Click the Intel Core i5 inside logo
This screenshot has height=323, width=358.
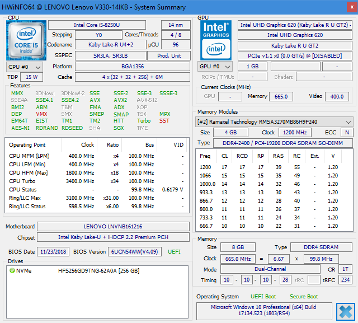pyautogui.click(x=26, y=40)
